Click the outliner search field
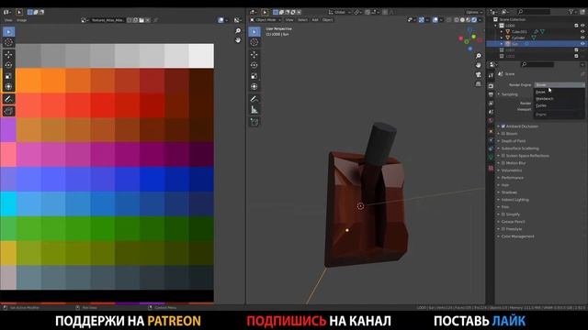 (x=533, y=12)
